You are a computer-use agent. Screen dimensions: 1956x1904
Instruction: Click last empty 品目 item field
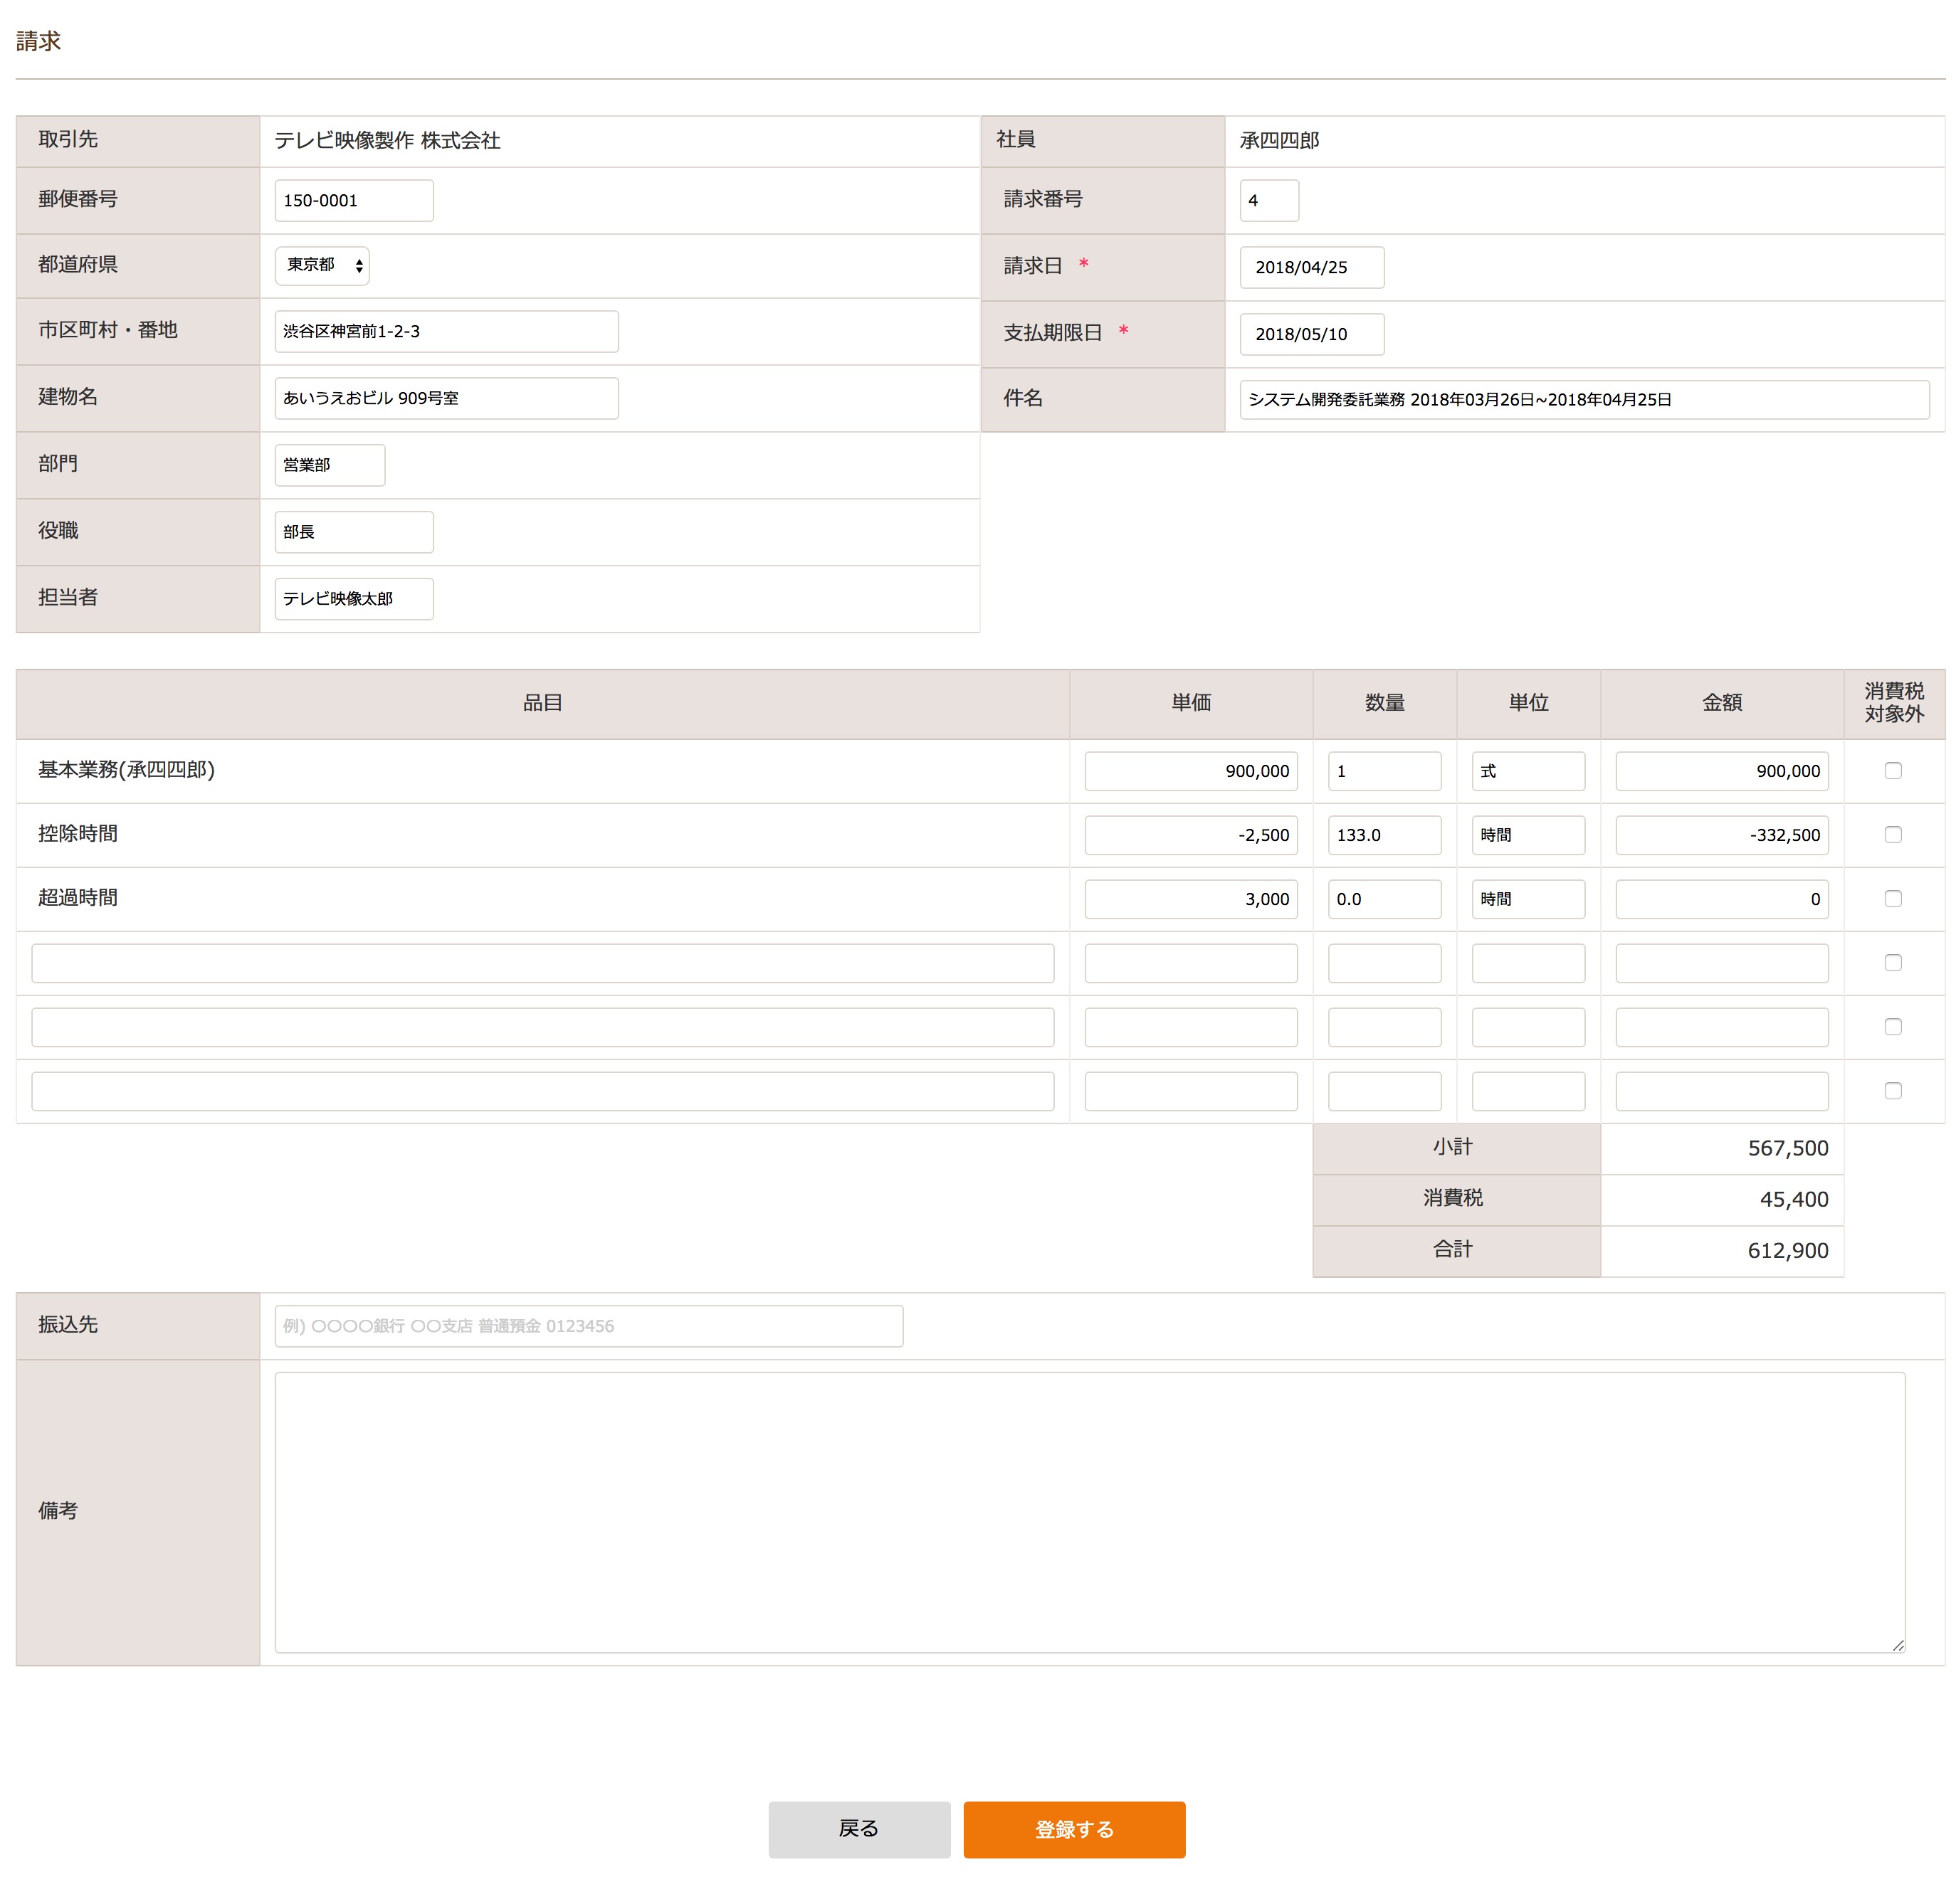[542, 1091]
